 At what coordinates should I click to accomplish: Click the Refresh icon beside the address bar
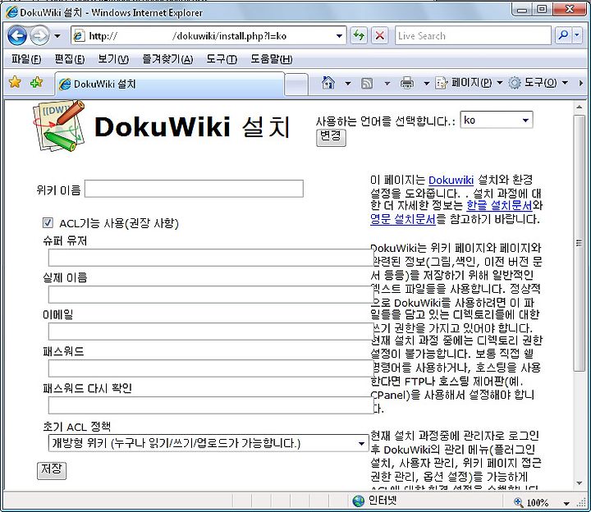(x=359, y=36)
